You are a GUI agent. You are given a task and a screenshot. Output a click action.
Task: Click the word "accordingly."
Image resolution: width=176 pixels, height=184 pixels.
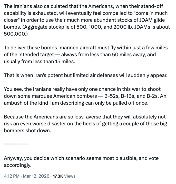(17, 165)
